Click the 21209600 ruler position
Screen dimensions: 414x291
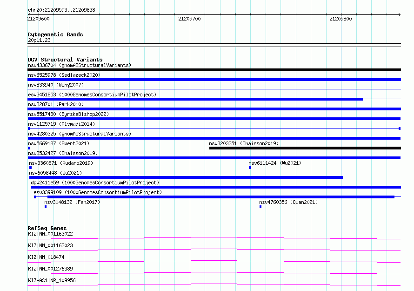(38, 19)
